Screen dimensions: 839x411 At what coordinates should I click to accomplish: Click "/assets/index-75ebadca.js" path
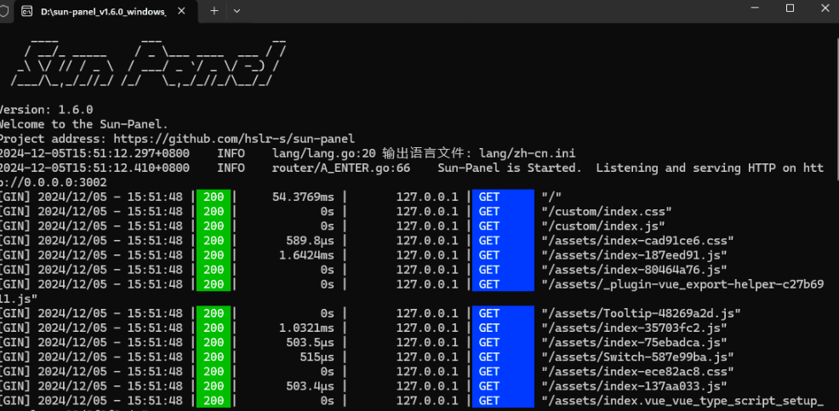tap(634, 342)
